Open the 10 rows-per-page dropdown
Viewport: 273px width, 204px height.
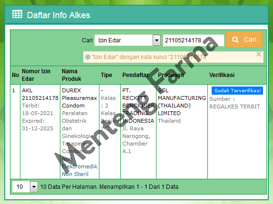tap(25, 186)
